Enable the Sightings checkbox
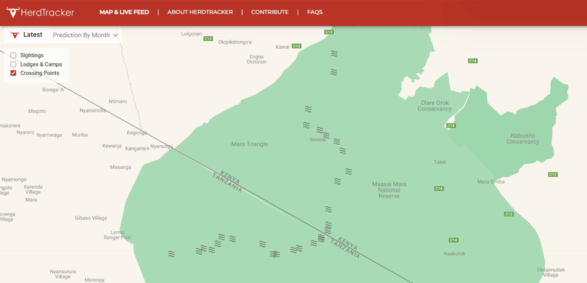The image size is (587, 283). tap(13, 55)
